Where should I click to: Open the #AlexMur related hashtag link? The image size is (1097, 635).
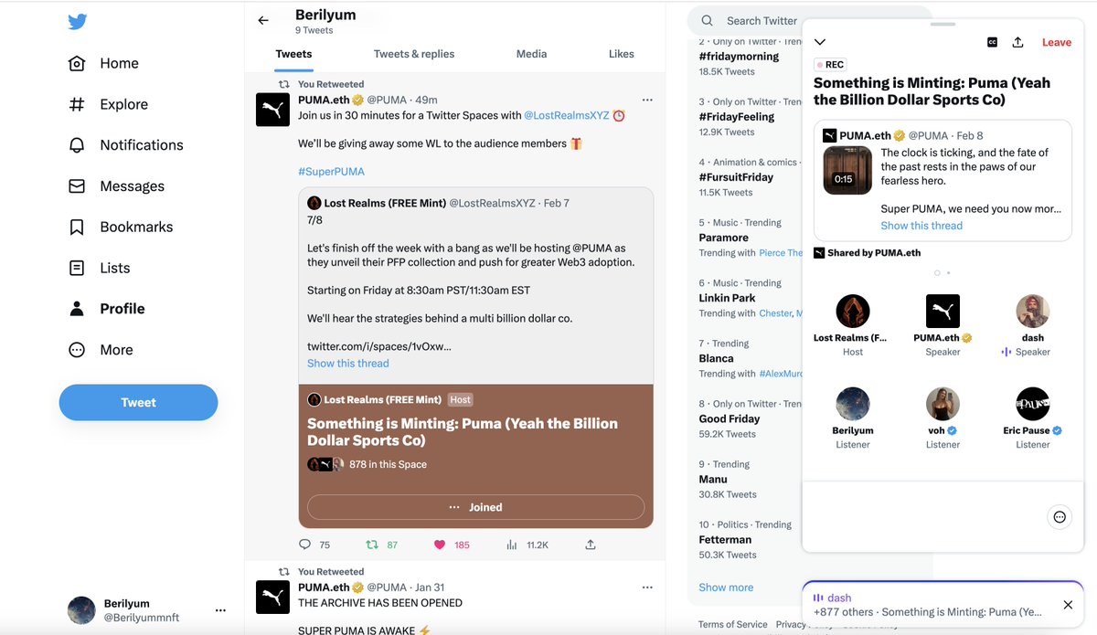pos(781,374)
